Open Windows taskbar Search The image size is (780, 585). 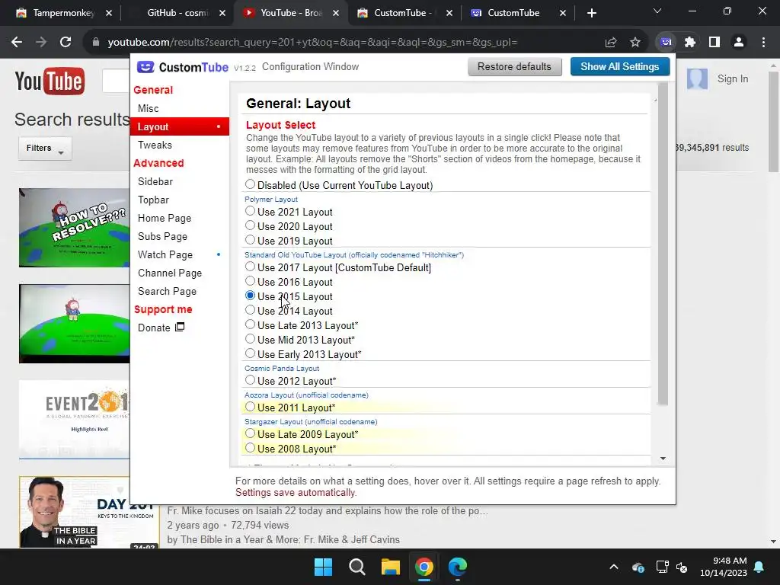tap(357, 567)
